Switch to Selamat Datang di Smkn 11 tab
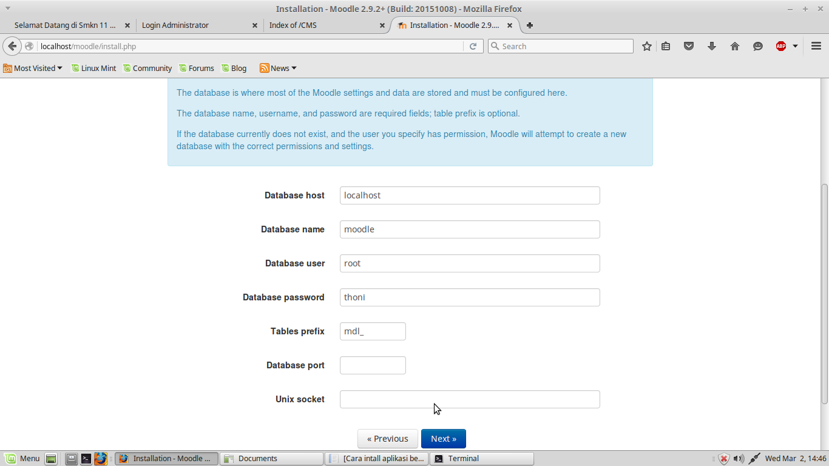Viewport: 829px width, 466px height. (65, 25)
